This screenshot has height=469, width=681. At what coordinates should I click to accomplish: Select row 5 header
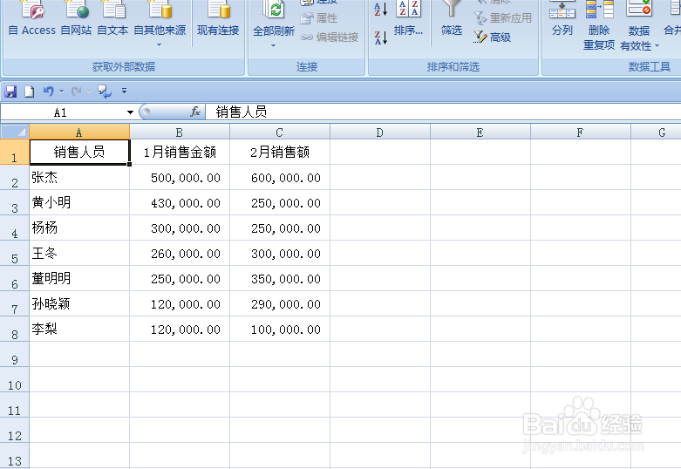(x=14, y=253)
